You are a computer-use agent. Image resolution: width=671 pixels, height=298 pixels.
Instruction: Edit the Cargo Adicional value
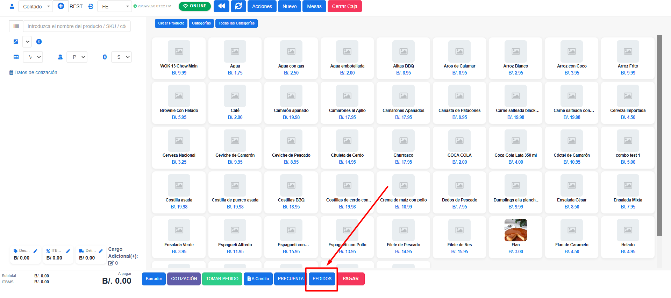111,263
